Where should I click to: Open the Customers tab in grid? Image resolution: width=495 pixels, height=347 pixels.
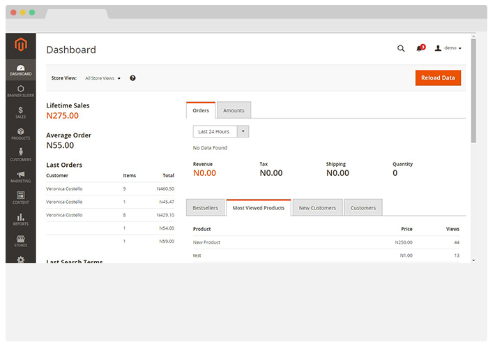[x=363, y=207]
